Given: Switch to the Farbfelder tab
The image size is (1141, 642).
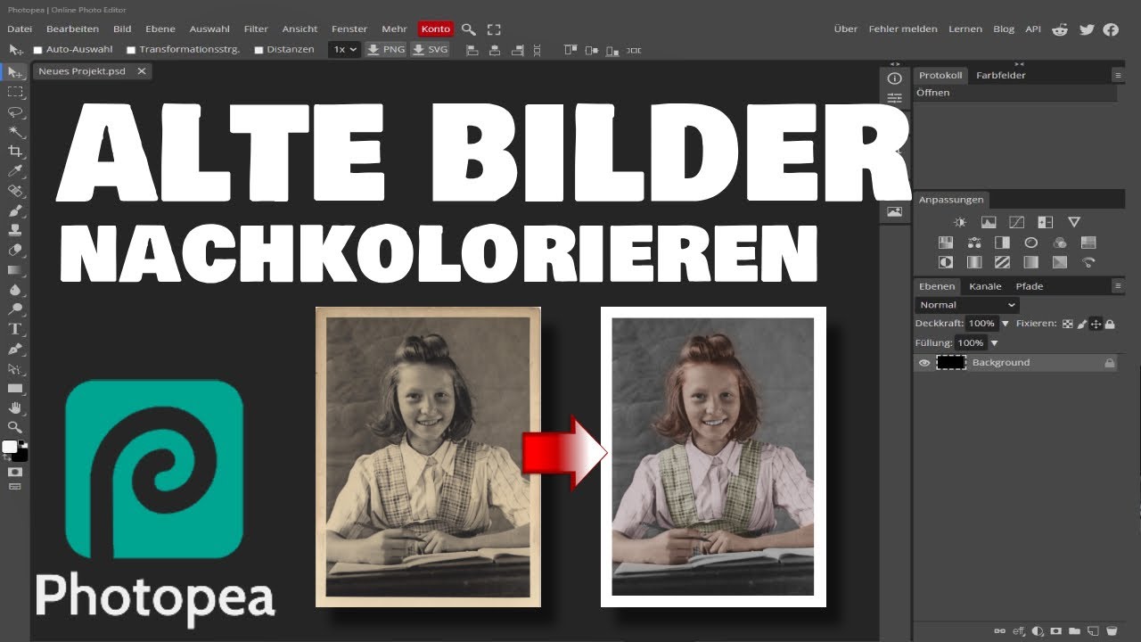Looking at the screenshot, I should pyautogui.click(x=1001, y=75).
